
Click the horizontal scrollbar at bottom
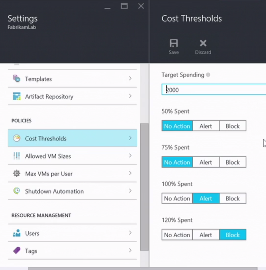coord(143,269)
